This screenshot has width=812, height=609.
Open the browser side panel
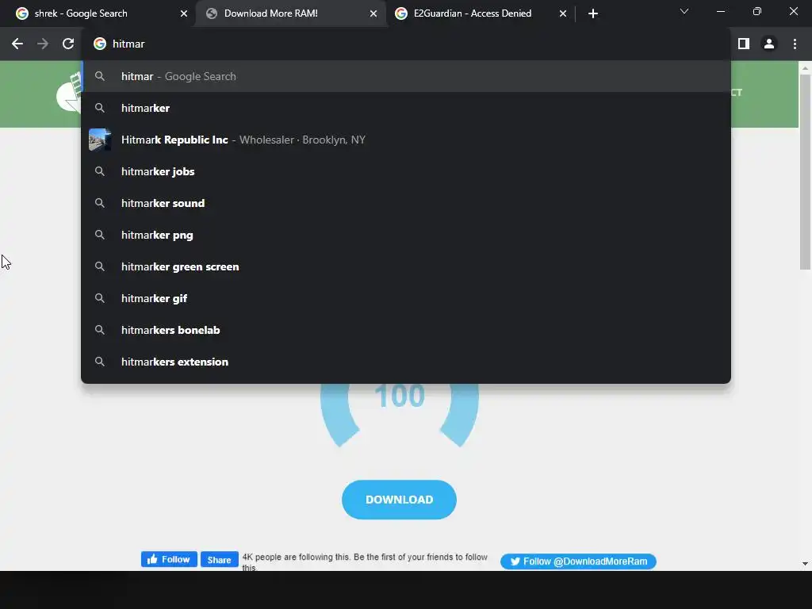744,44
